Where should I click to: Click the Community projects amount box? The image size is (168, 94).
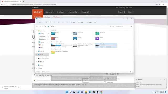(x=86, y=80)
